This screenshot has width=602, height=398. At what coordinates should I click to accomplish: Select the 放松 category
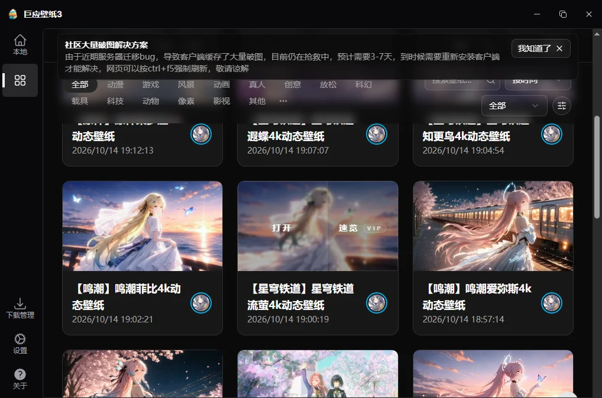pyautogui.click(x=328, y=85)
